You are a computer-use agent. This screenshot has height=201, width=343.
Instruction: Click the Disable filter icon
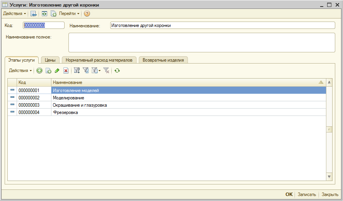(106, 70)
